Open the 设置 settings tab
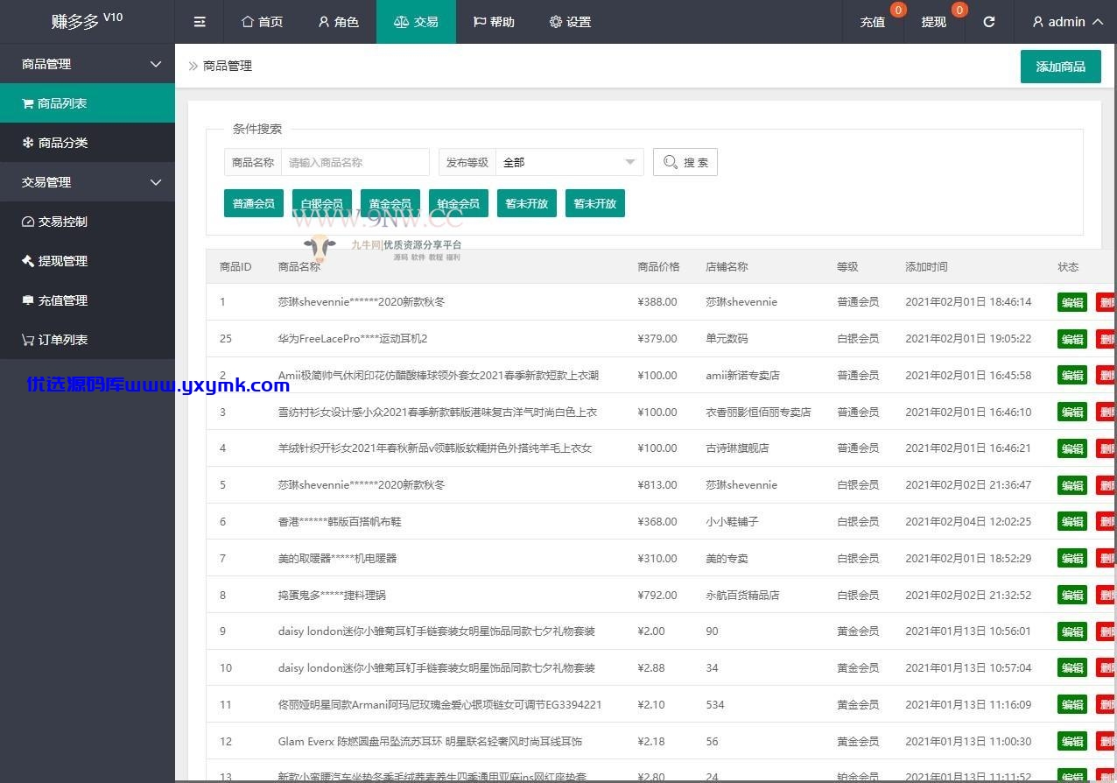 click(570, 22)
